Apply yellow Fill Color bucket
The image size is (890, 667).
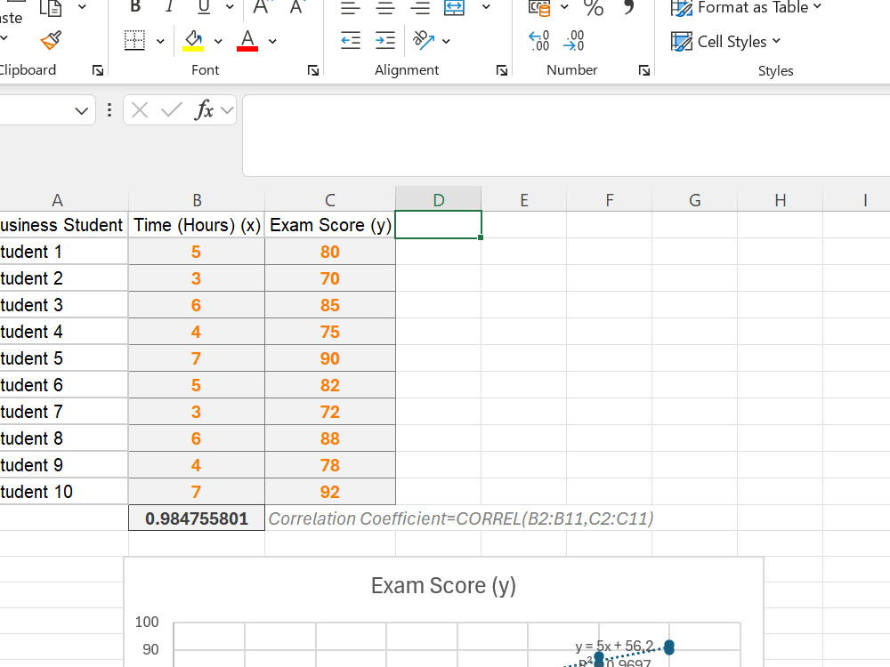click(193, 41)
